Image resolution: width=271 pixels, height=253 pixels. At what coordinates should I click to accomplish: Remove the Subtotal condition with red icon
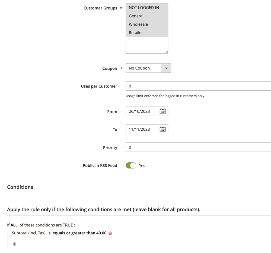coord(110,233)
